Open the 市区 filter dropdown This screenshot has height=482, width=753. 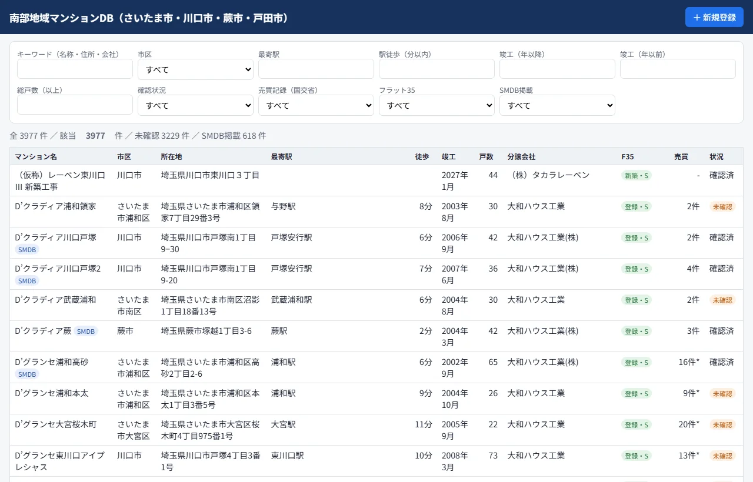[195, 69]
